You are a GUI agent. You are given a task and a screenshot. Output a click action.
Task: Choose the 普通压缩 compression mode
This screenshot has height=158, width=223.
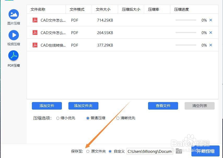[88, 118]
